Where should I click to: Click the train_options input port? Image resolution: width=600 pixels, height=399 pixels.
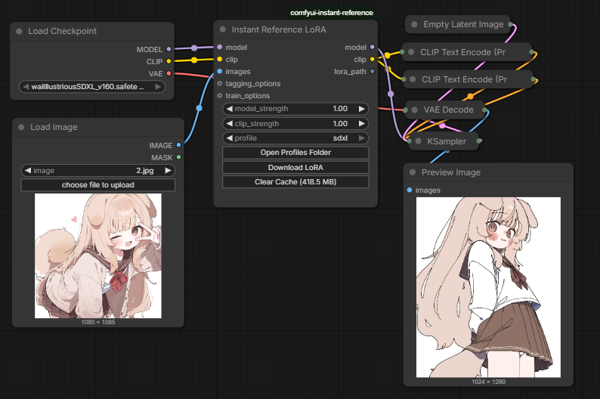pos(220,96)
